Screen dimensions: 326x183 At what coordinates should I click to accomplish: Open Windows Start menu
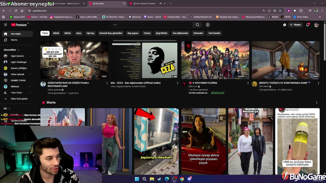coord(137,179)
